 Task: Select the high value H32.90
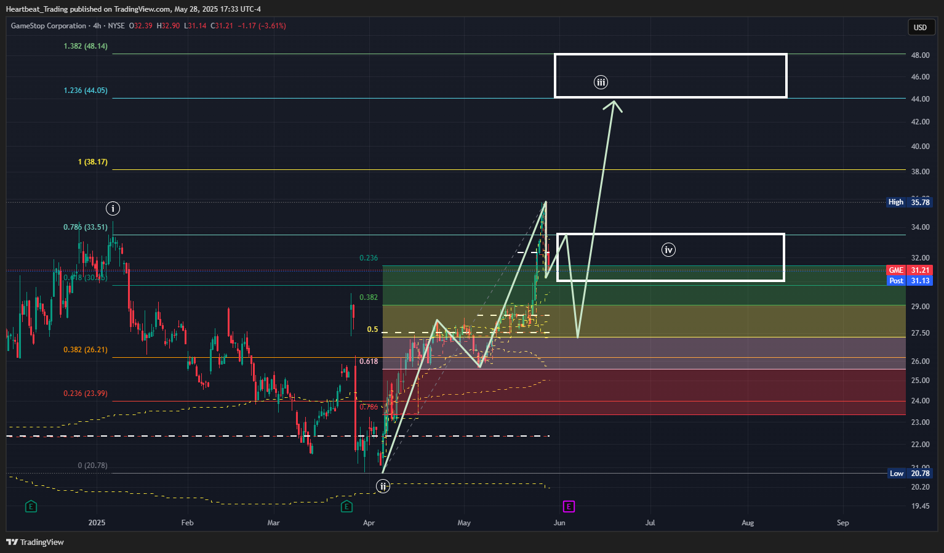[168, 26]
